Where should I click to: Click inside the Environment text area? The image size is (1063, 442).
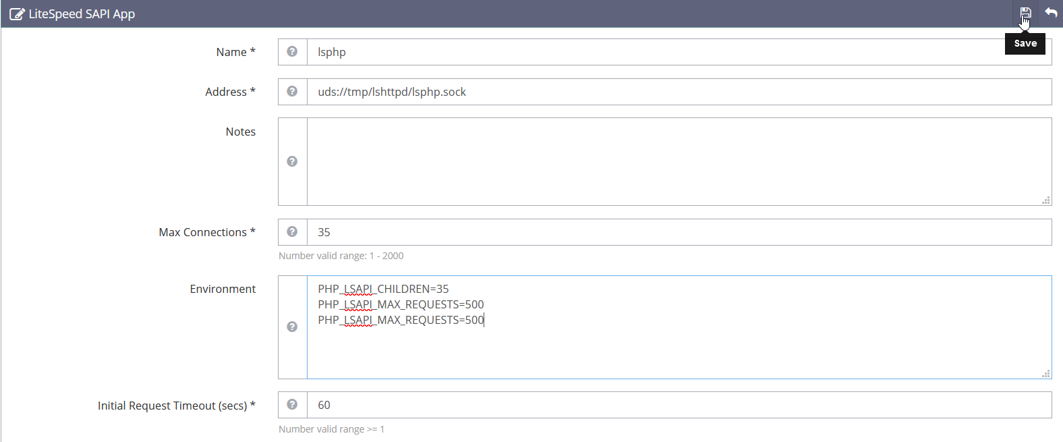pyautogui.click(x=679, y=327)
